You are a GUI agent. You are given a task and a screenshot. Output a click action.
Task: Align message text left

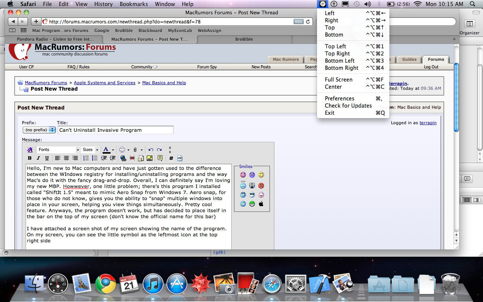click(x=58, y=158)
